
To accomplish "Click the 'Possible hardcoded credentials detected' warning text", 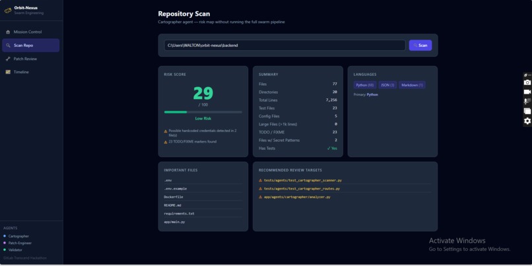I will [203, 133].
